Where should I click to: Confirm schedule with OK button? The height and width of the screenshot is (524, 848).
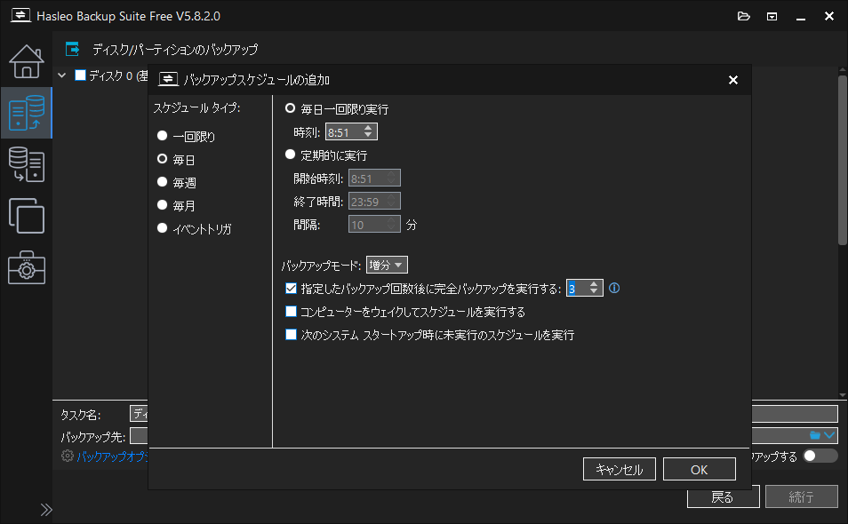(x=700, y=470)
